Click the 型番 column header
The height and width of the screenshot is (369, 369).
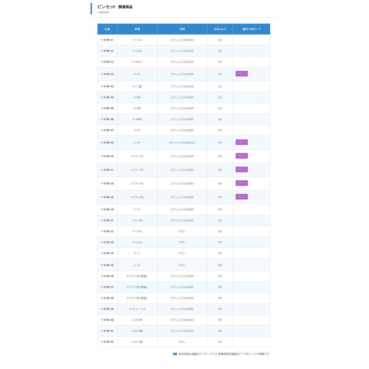(x=137, y=29)
